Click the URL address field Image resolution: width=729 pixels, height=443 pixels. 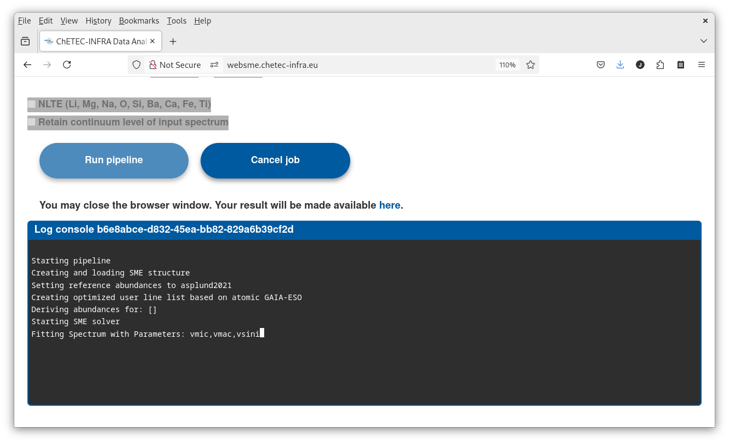pyautogui.click(x=356, y=65)
